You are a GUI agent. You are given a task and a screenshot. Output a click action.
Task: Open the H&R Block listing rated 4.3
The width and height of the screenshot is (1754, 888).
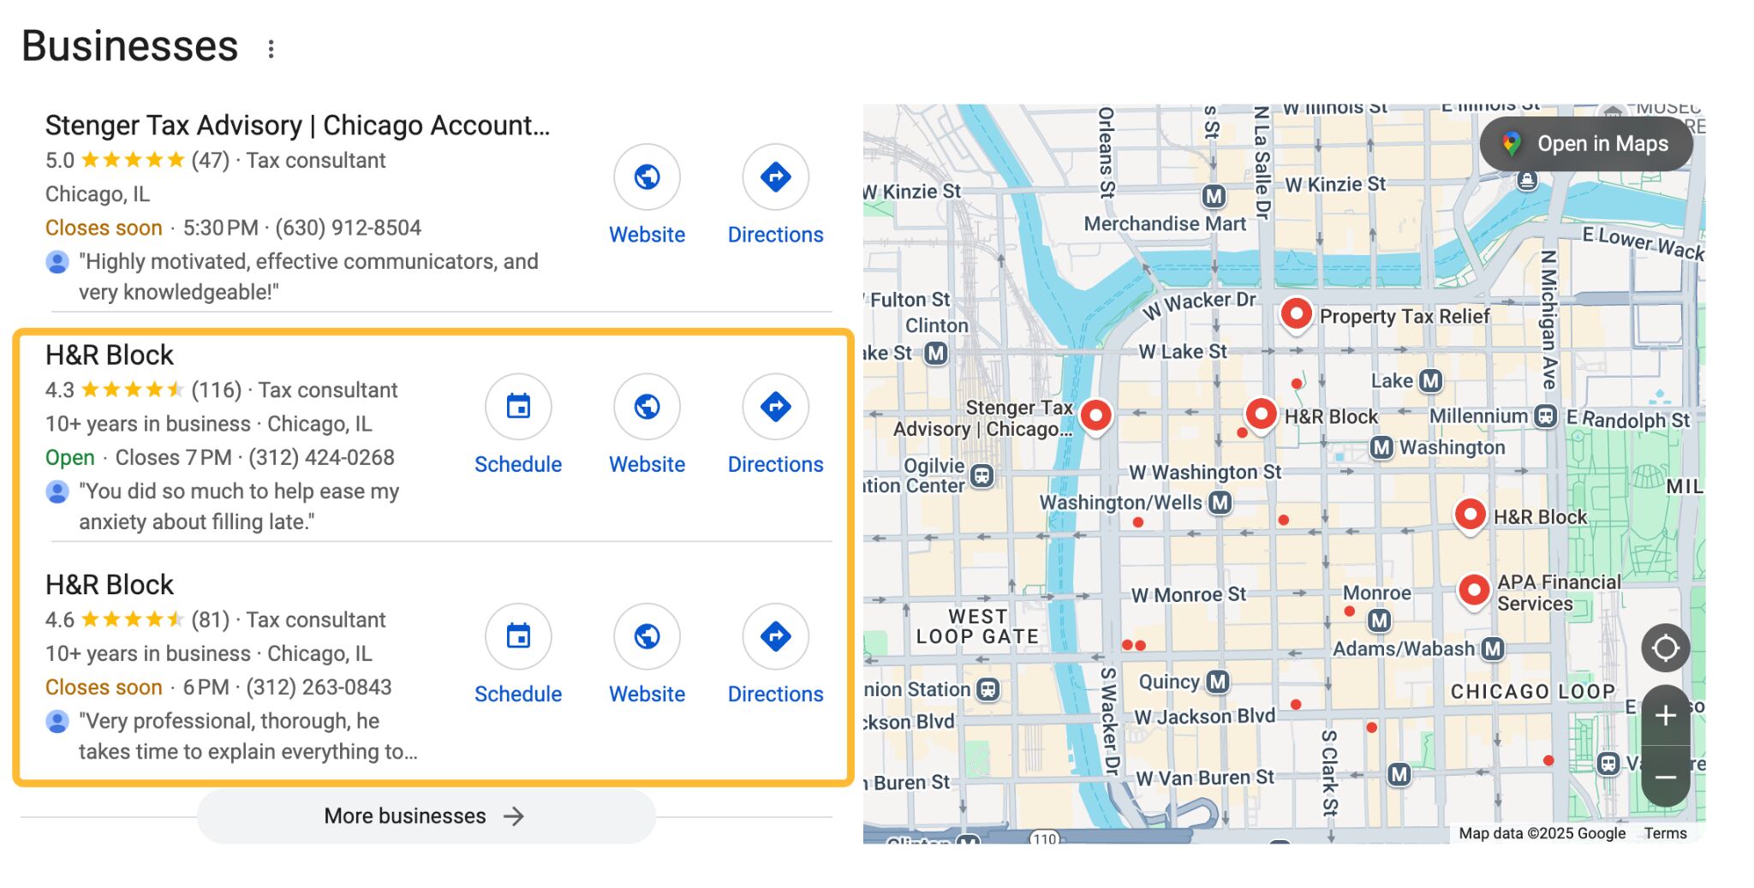coord(109,355)
